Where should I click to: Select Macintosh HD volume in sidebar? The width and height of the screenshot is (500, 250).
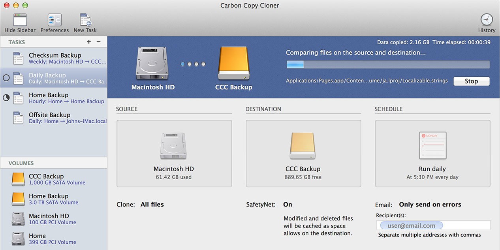[54, 219]
